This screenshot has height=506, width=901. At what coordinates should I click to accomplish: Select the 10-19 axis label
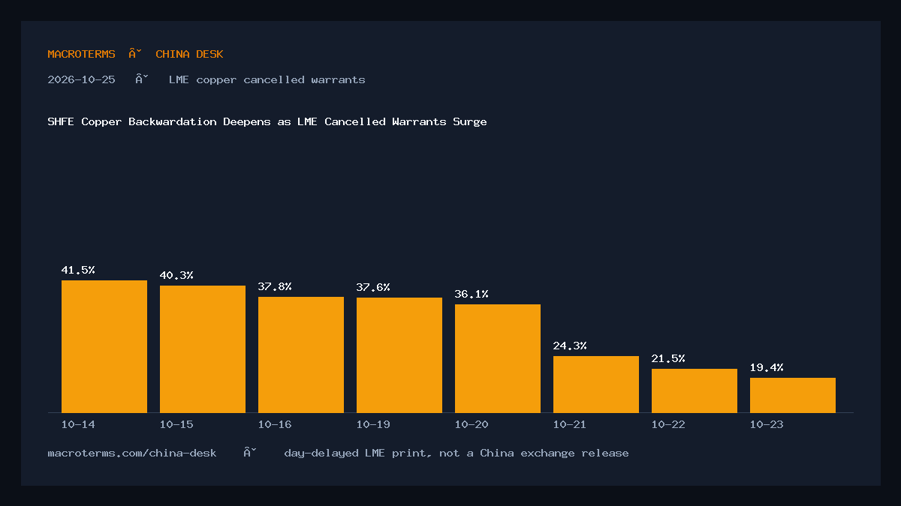(373, 424)
